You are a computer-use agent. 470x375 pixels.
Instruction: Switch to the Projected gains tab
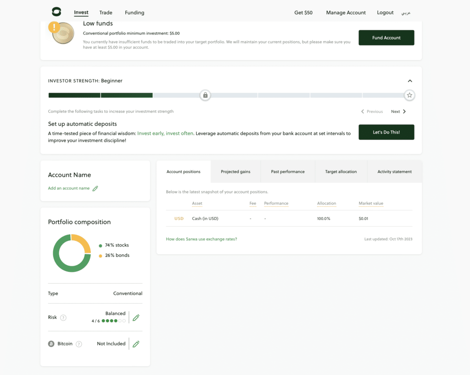pos(235,172)
